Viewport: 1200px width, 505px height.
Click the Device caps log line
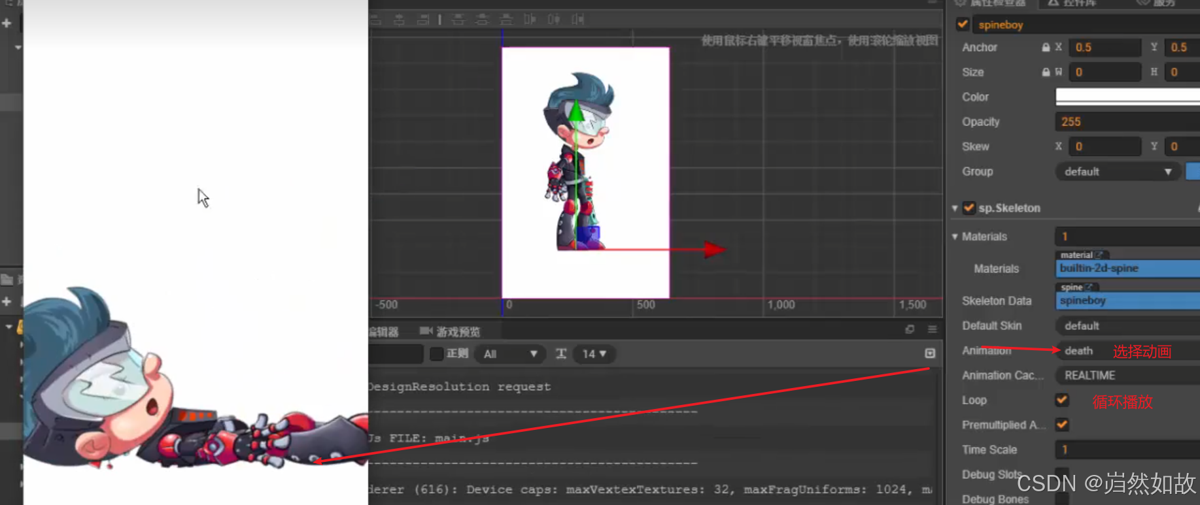tap(650, 489)
